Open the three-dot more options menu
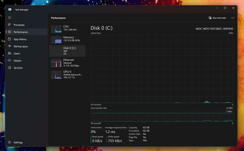Viewport: 244px width, 151px height. coord(233,18)
